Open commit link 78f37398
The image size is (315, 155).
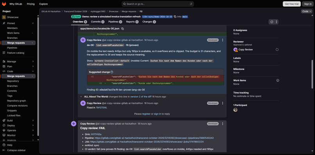pos(101,108)
